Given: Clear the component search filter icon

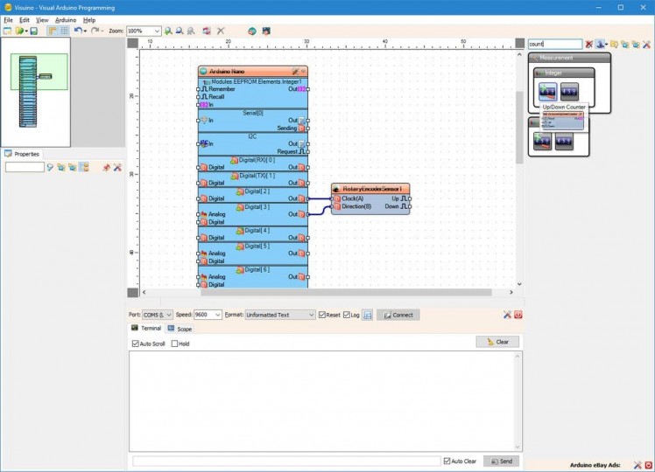Looking at the screenshot, I should (x=589, y=44).
